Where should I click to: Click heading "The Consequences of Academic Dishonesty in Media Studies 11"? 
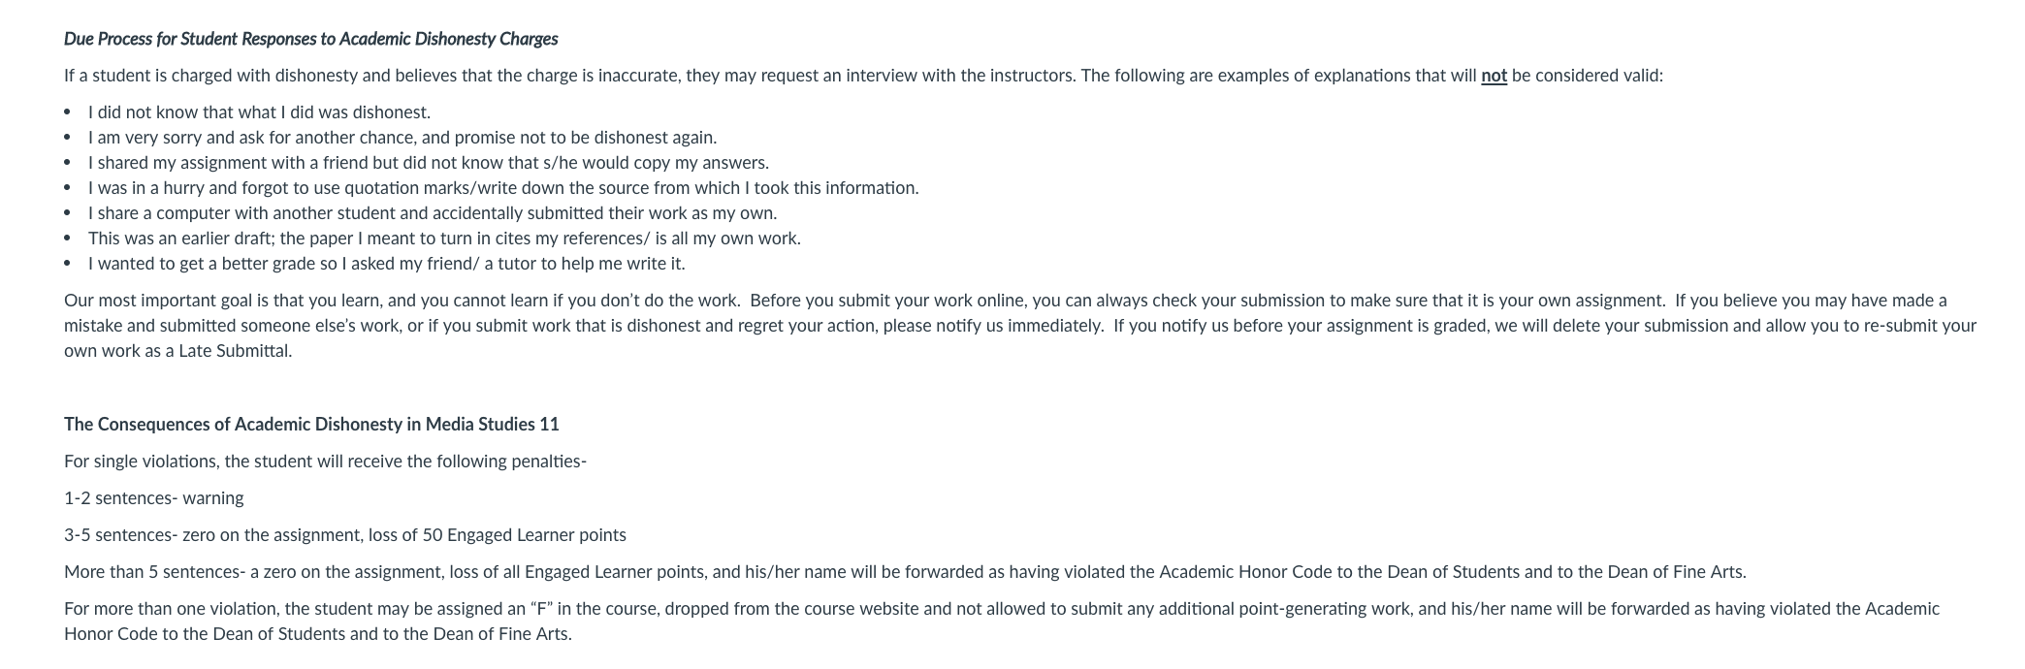[311, 425]
